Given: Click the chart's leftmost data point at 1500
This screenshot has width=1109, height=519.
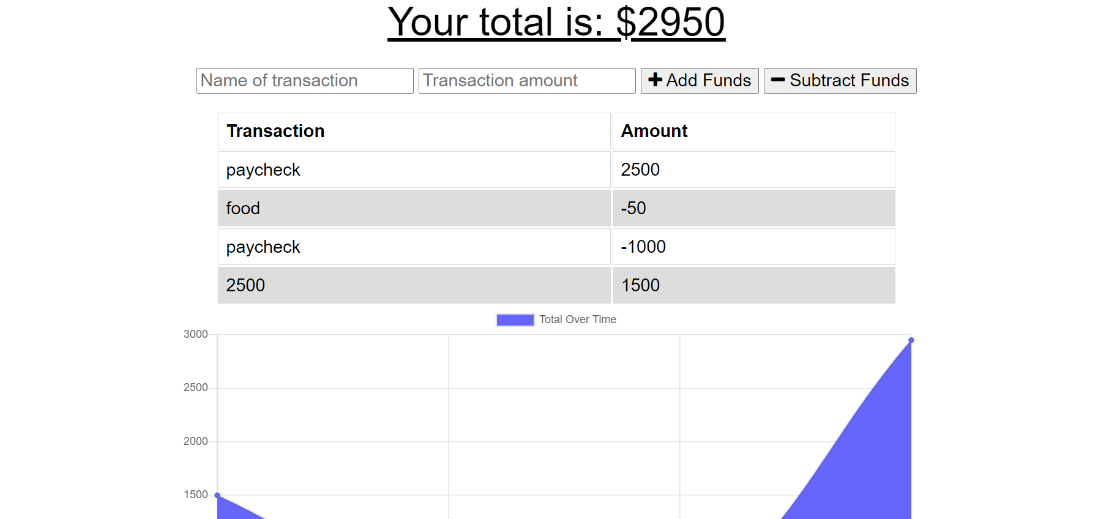Looking at the screenshot, I should (218, 495).
